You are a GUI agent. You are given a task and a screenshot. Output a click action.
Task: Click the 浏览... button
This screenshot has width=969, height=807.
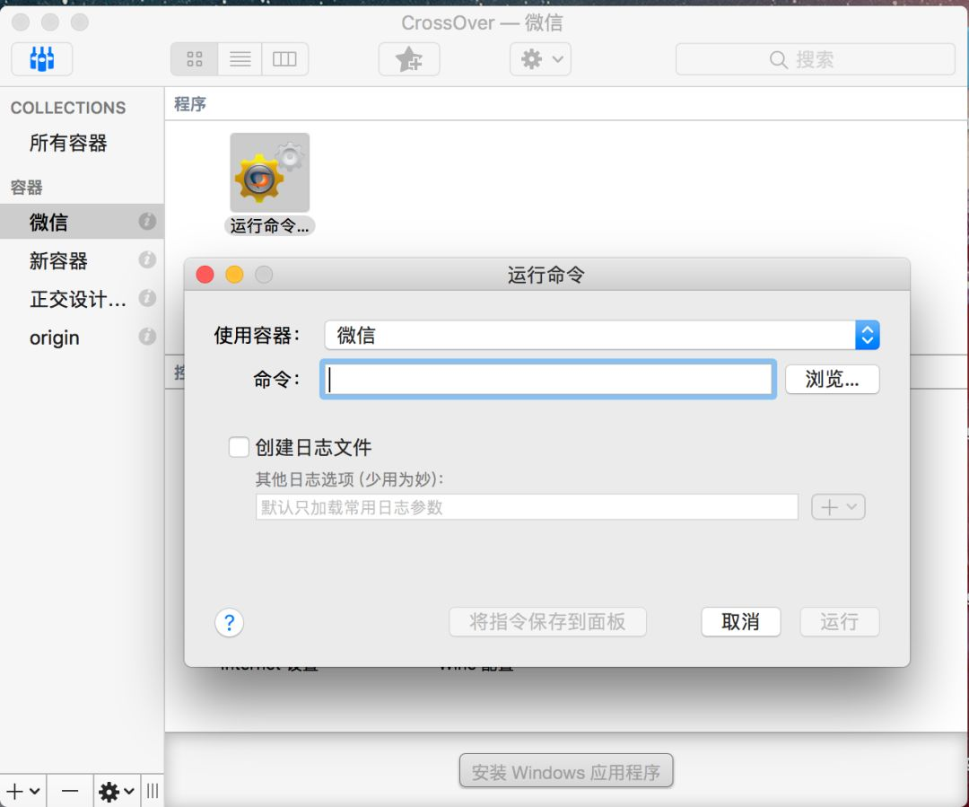point(832,379)
